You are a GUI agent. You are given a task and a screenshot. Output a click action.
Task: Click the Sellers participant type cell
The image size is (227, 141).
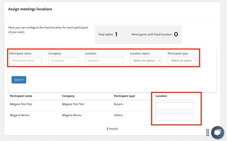[118, 115]
